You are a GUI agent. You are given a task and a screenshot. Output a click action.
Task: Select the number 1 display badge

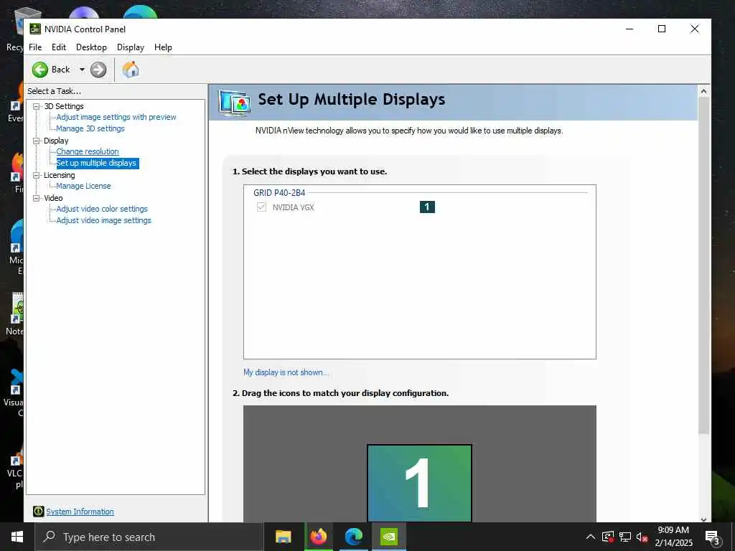pos(427,207)
